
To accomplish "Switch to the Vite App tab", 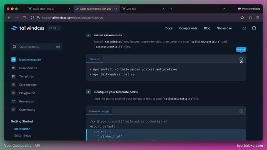I will click(144, 9).
